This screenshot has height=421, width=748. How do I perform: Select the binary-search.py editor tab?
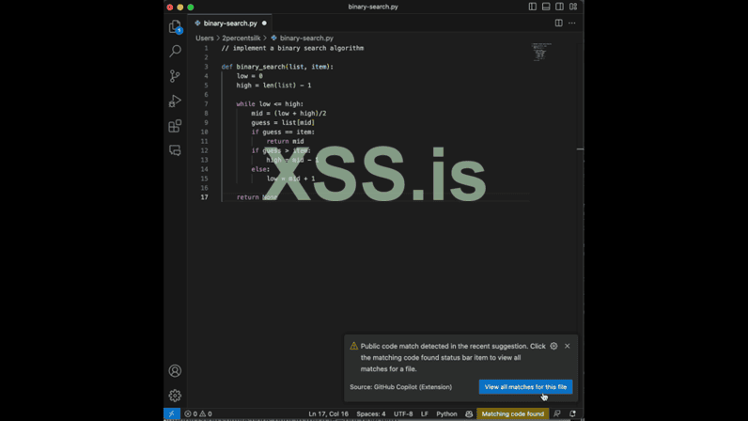click(230, 23)
